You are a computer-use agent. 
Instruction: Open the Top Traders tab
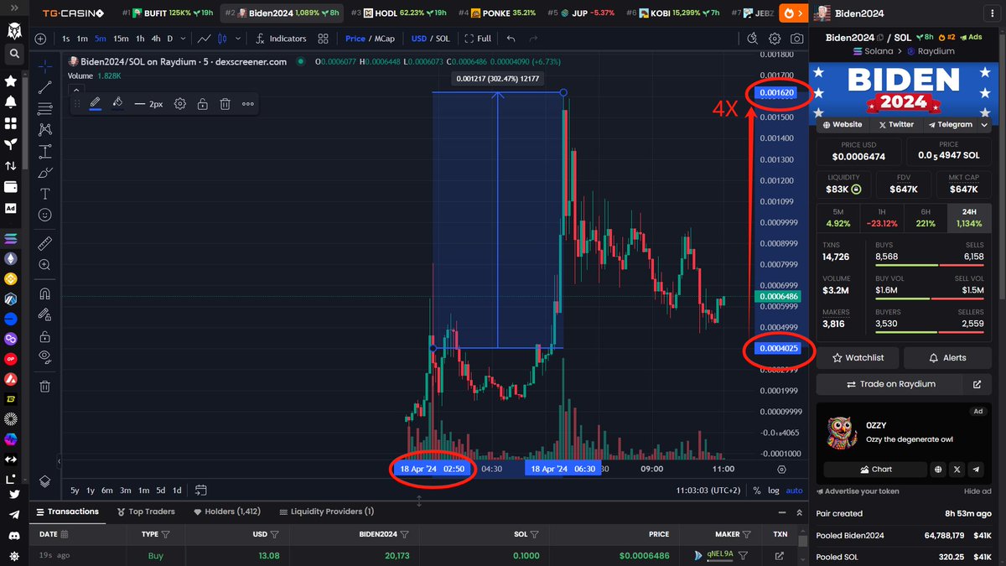[145, 511]
